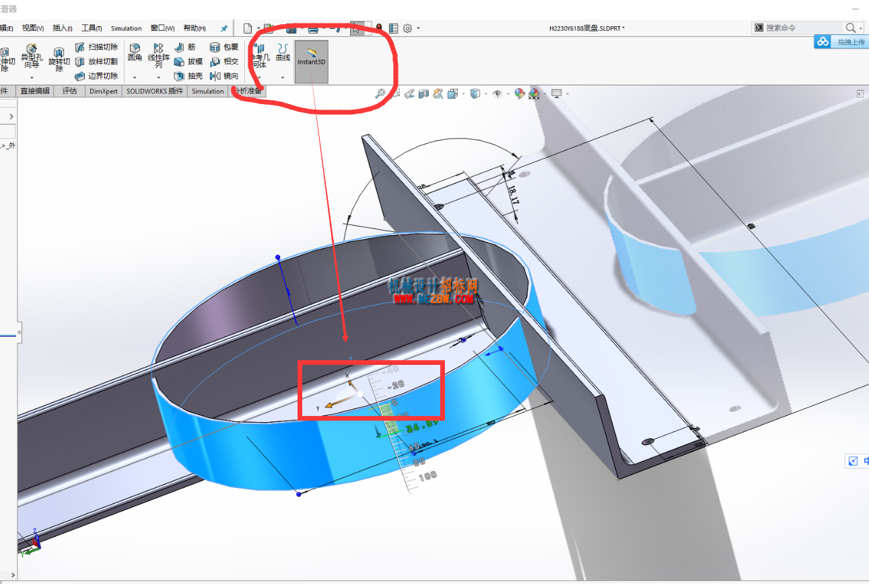This screenshot has width=869, height=584.
Task: Choose the Boundary Cut (边界切除) command
Action: pyautogui.click(x=96, y=76)
